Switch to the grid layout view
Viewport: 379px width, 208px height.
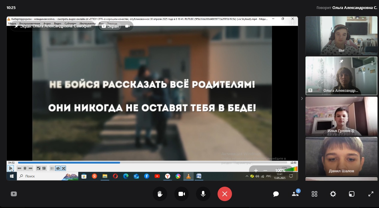coord(314,194)
